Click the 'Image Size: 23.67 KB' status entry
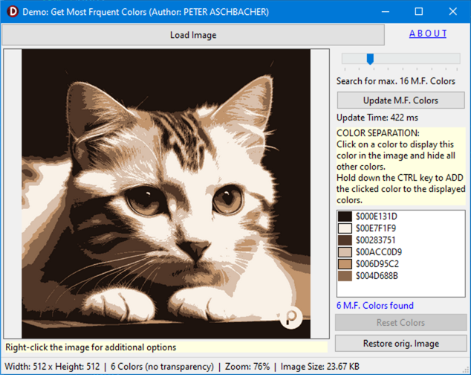Screen dimensions: 471x375 (320, 367)
